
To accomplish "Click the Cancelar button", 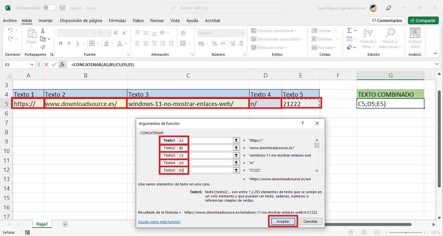I will point(310,221).
